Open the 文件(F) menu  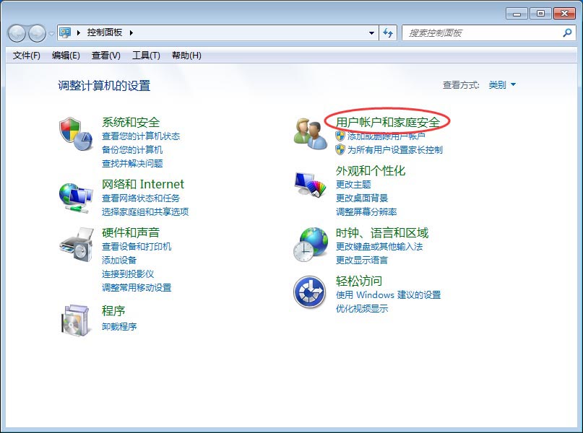coord(27,56)
